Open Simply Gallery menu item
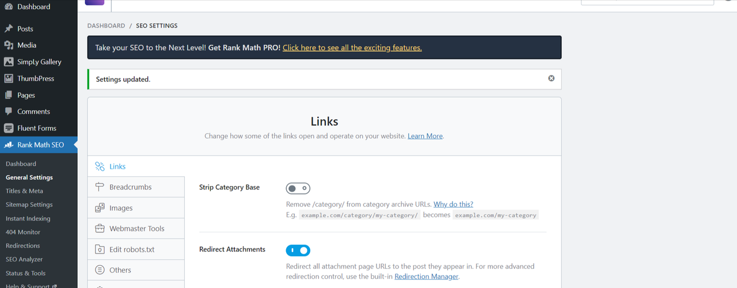 (x=39, y=62)
